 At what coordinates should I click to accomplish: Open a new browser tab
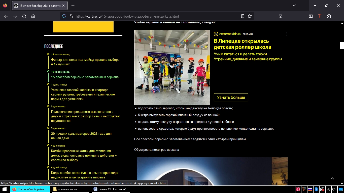73,6
